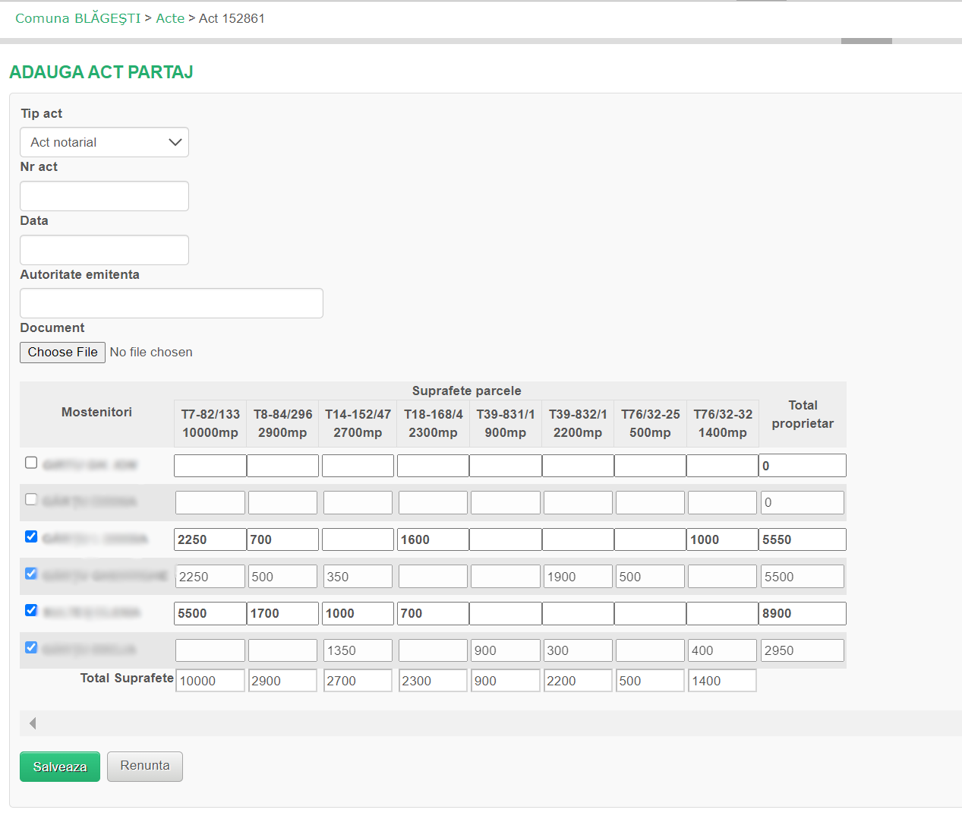Click the Salveaza button
The image size is (962, 813).
click(60, 767)
